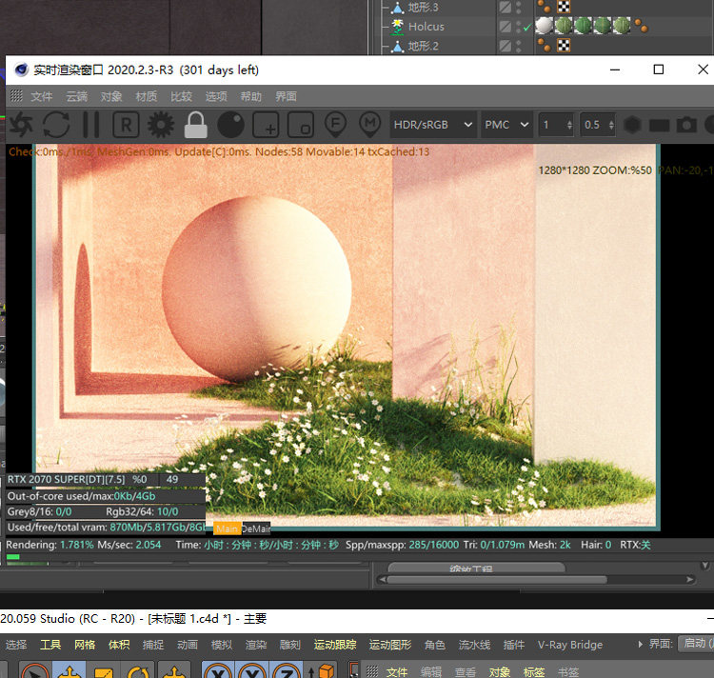This screenshot has width=714, height=678.
Task: Click the checkerboard tag on the 地形.2 row
Action: pos(564,46)
